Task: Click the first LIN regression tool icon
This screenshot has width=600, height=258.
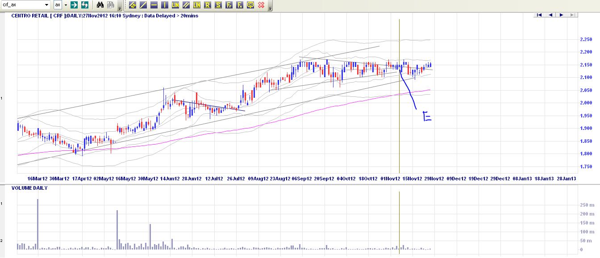Action: pos(175,5)
